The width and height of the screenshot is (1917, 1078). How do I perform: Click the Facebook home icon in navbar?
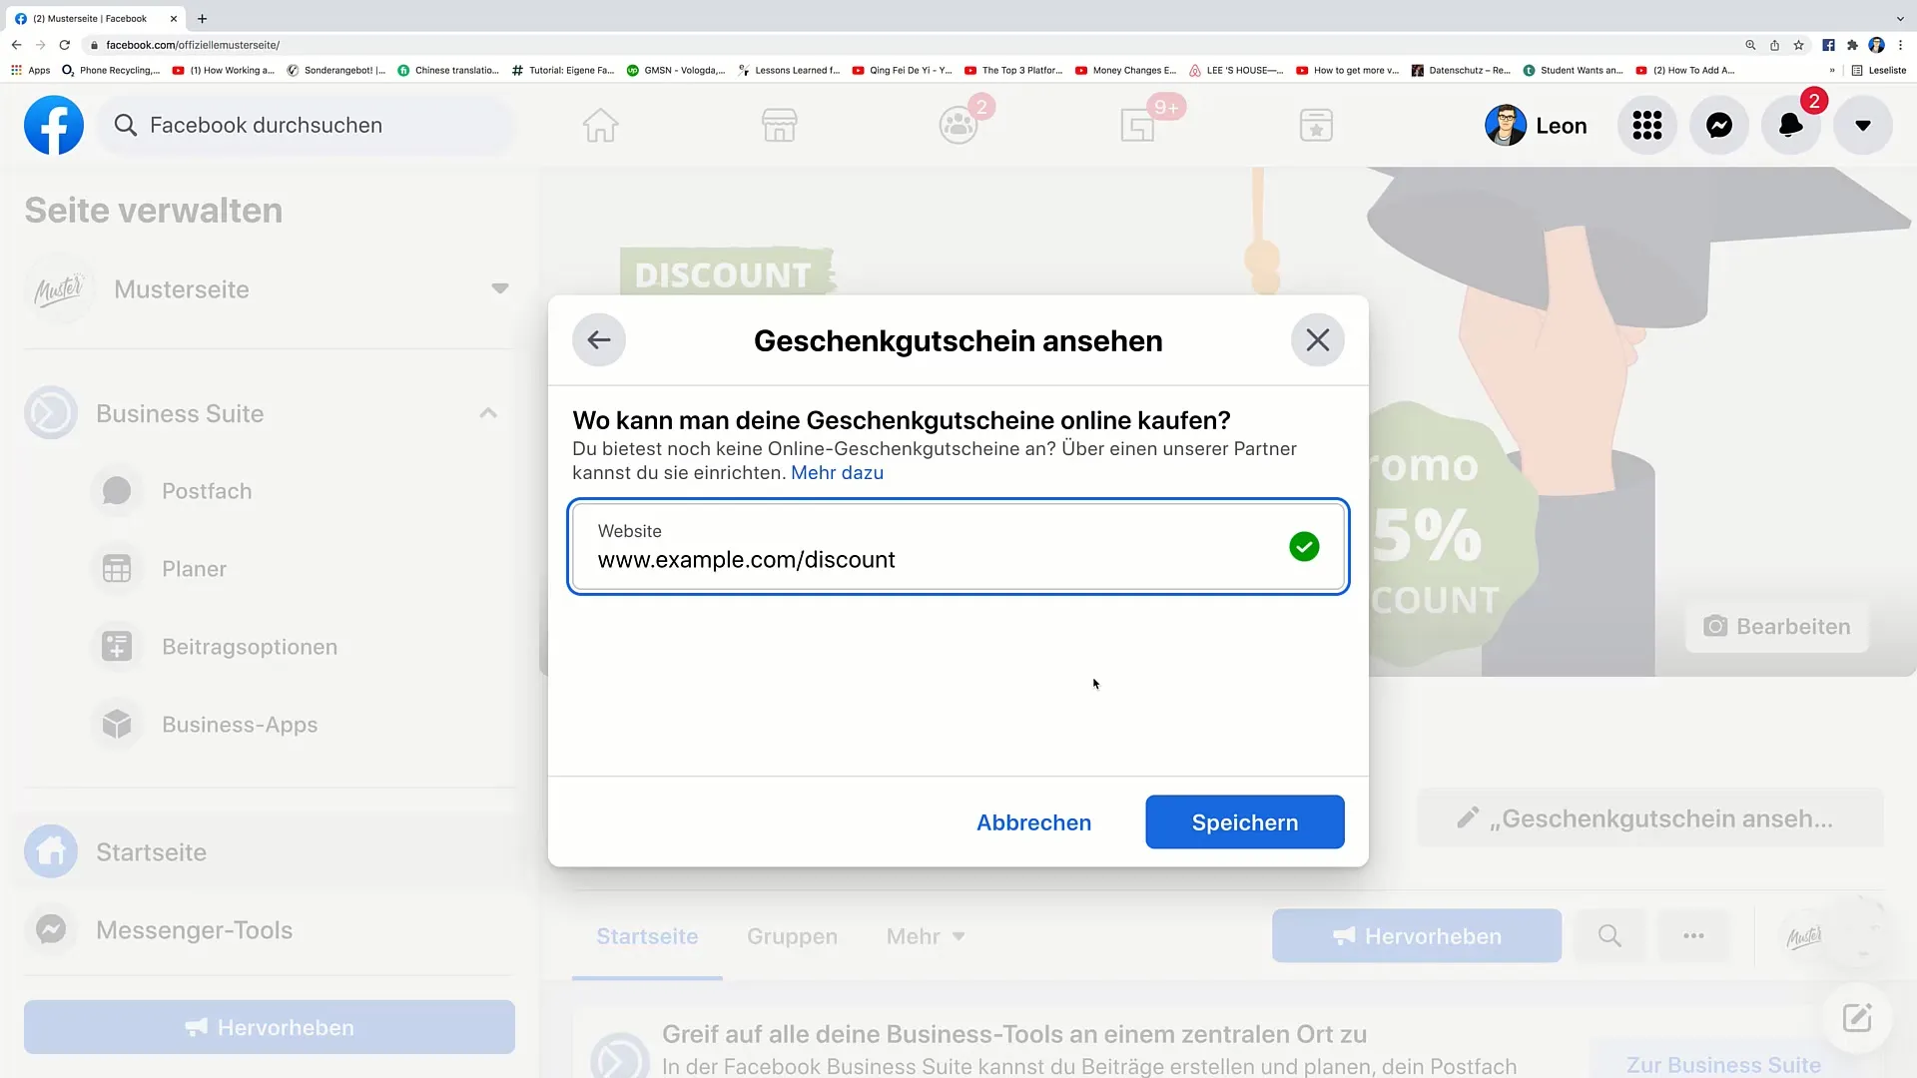click(x=600, y=124)
